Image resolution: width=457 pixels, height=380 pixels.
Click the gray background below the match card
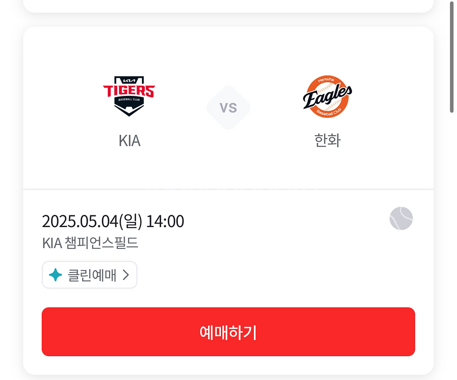(x=228, y=377)
